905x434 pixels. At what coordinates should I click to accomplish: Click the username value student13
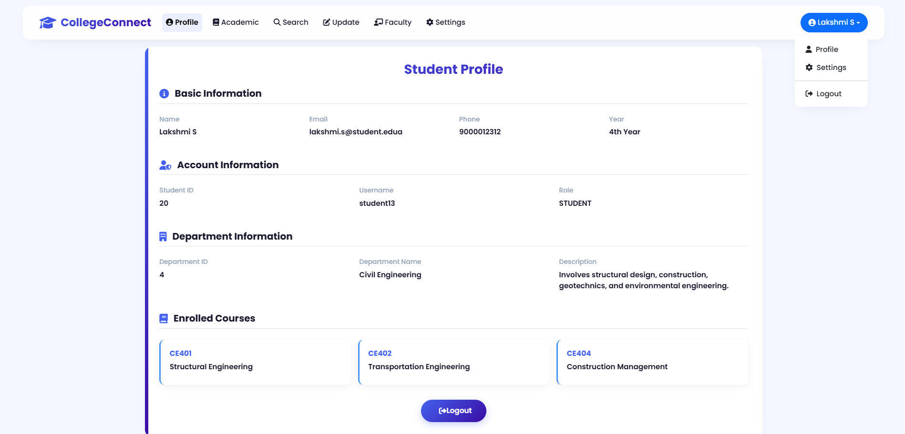click(377, 203)
